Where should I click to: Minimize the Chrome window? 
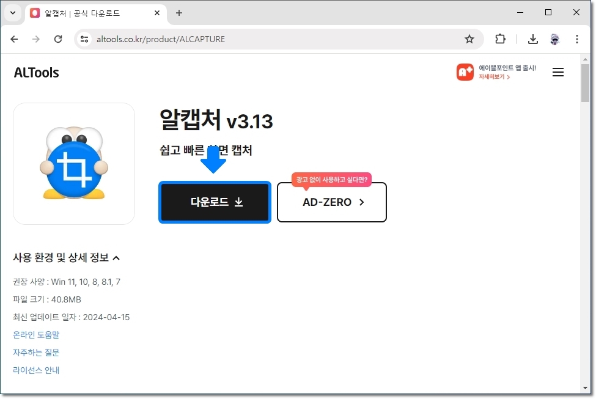click(x=520, y=13)
